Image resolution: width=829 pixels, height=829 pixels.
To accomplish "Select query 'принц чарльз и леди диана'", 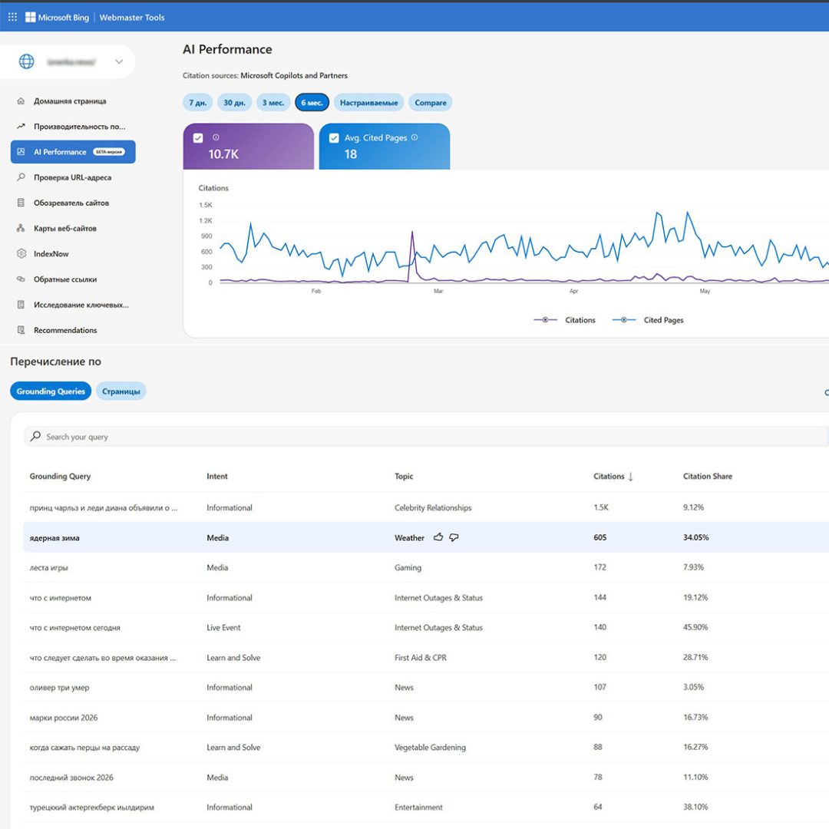I will click(104, 507).
